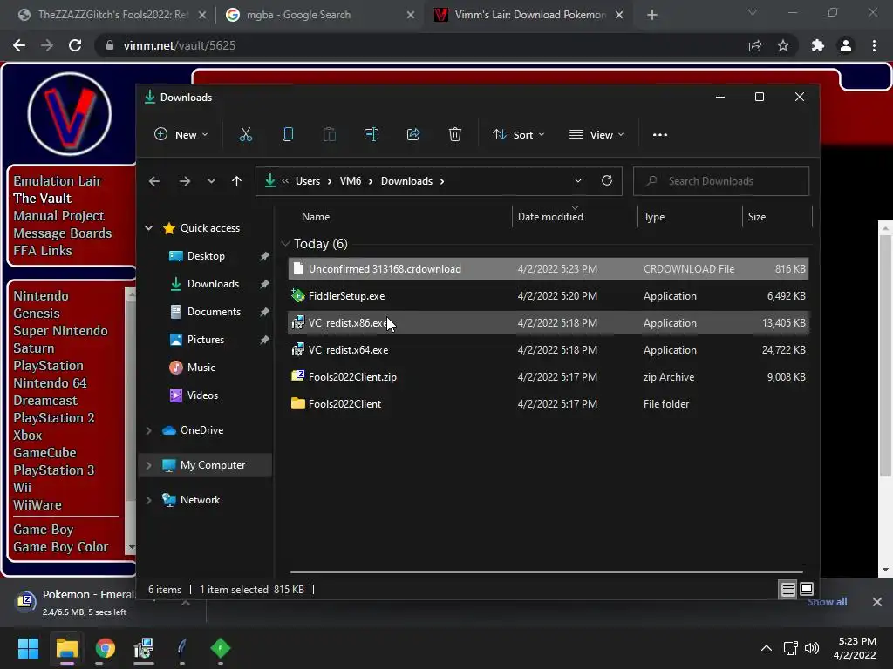The height and width of the screenshot is (669, 893).
Task: Click the Search Downloads field
Action: (721, 181)
